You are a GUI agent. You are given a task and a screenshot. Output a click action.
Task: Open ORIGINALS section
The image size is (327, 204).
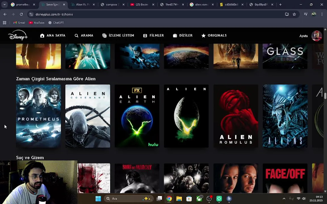click(214, 36)
